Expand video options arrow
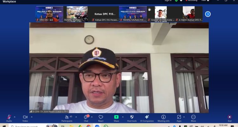 click(31, 117)
